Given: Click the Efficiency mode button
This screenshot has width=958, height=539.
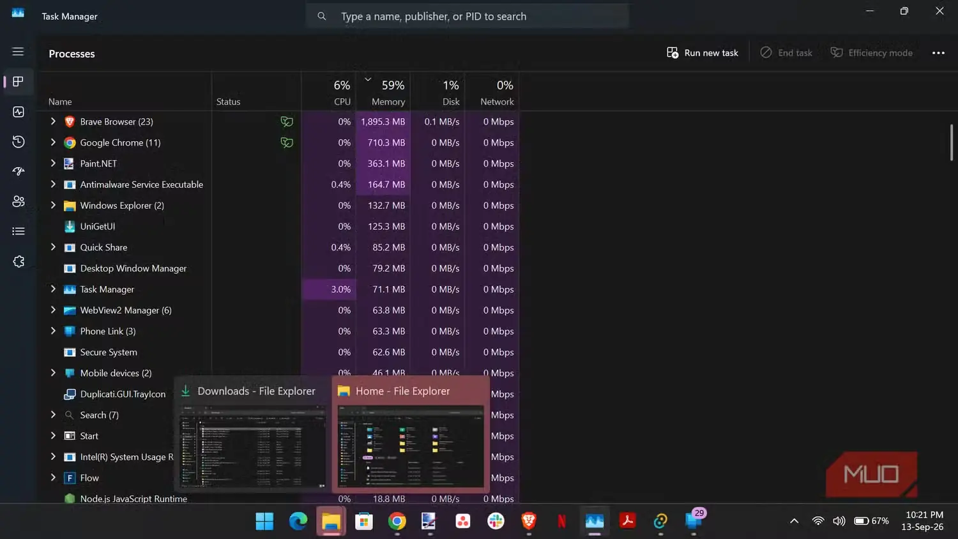Looking at the screenshot, I should tap(872, 53).
